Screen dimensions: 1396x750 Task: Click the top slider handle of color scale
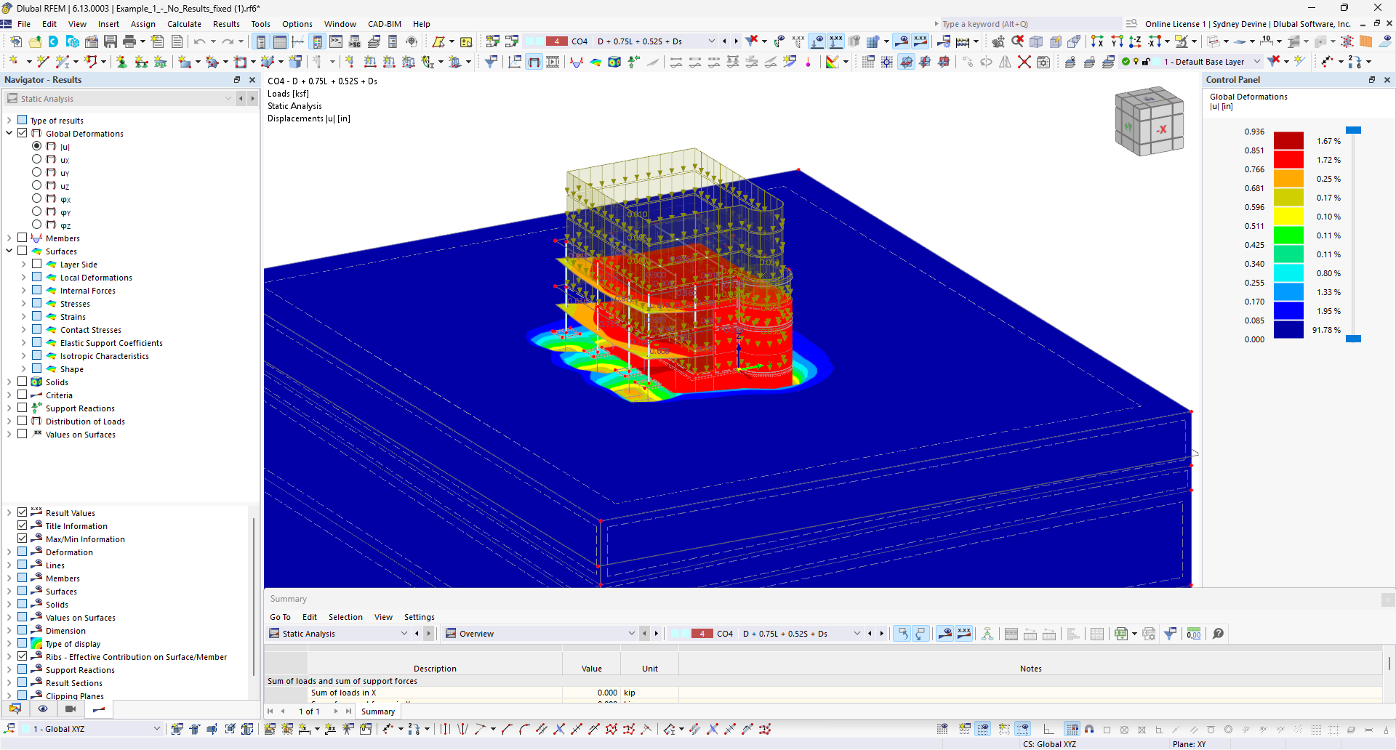(1353, 130)
